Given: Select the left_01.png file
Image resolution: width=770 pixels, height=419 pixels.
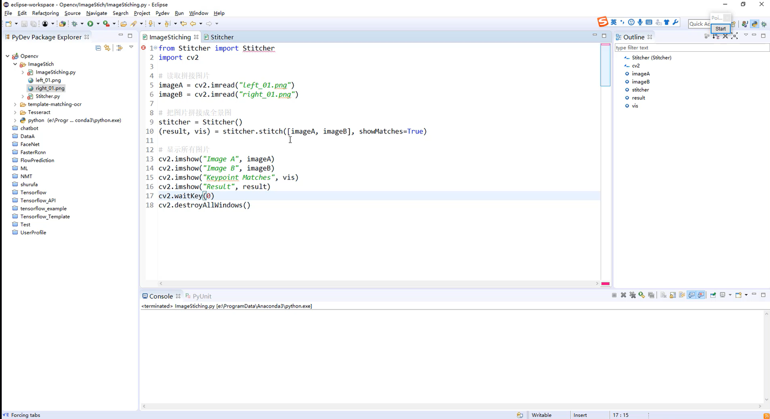Looking at the screenshot, I should pyautogui.click(x=44, y=80).
